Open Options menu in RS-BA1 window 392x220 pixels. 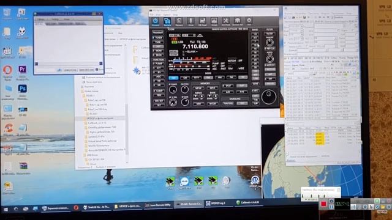click(x=167, y=15)
